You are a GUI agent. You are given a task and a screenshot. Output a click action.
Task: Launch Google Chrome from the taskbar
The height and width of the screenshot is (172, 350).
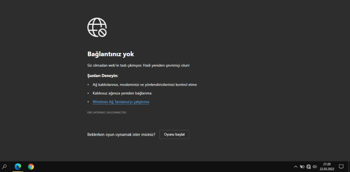coord(31,167)
